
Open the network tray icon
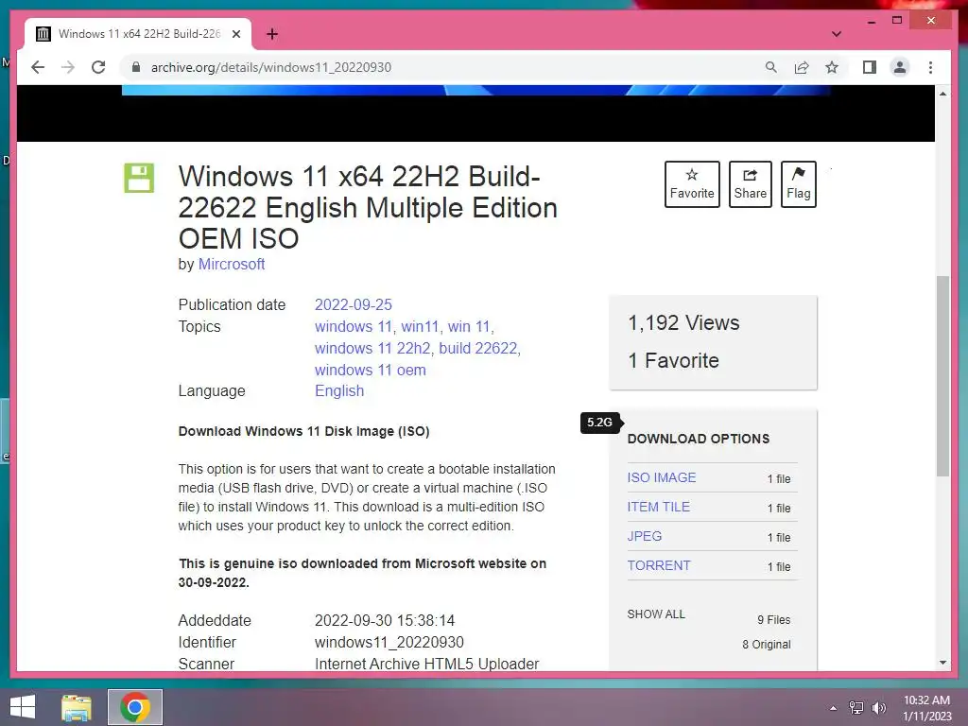pos(856,708)
